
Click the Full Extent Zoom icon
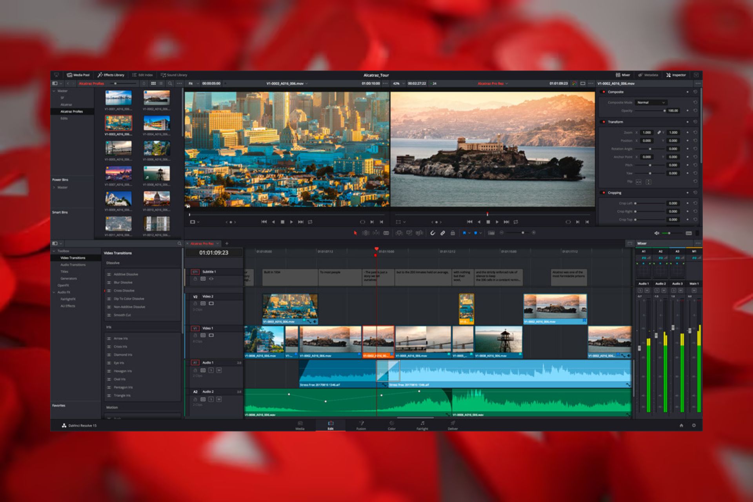pos(491,233)
